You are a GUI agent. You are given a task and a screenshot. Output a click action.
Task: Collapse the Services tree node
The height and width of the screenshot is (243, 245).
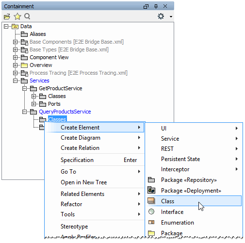pyautogui.click(x=15, y=81)
